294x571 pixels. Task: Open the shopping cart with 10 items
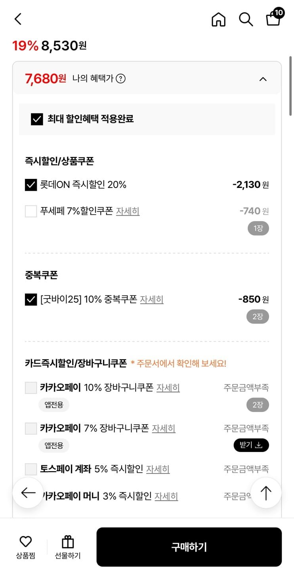273,18
